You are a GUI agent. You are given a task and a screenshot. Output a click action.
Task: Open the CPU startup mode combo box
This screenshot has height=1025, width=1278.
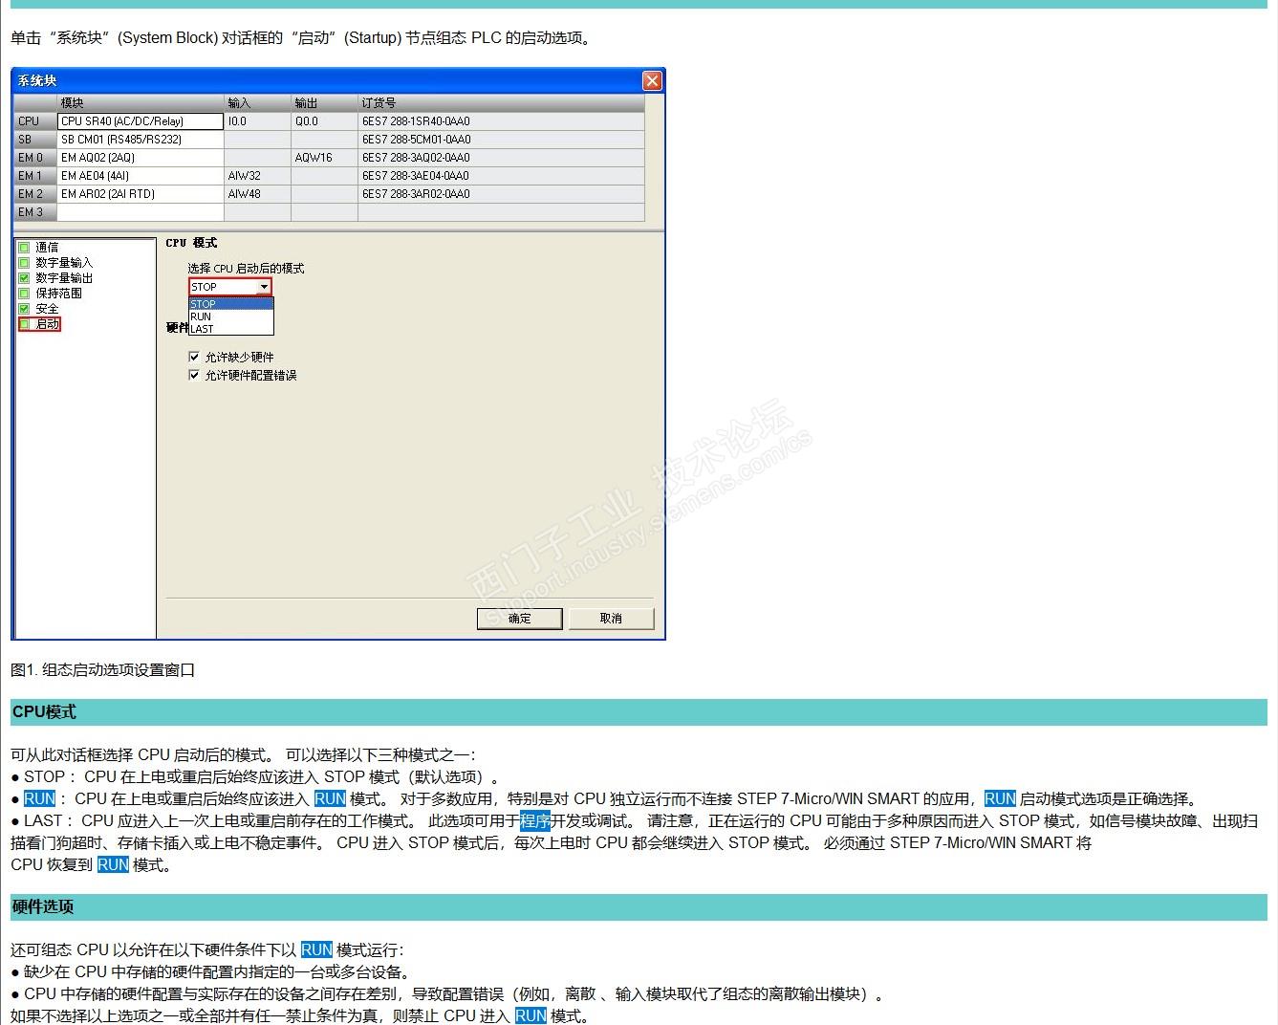pos(230,287)
